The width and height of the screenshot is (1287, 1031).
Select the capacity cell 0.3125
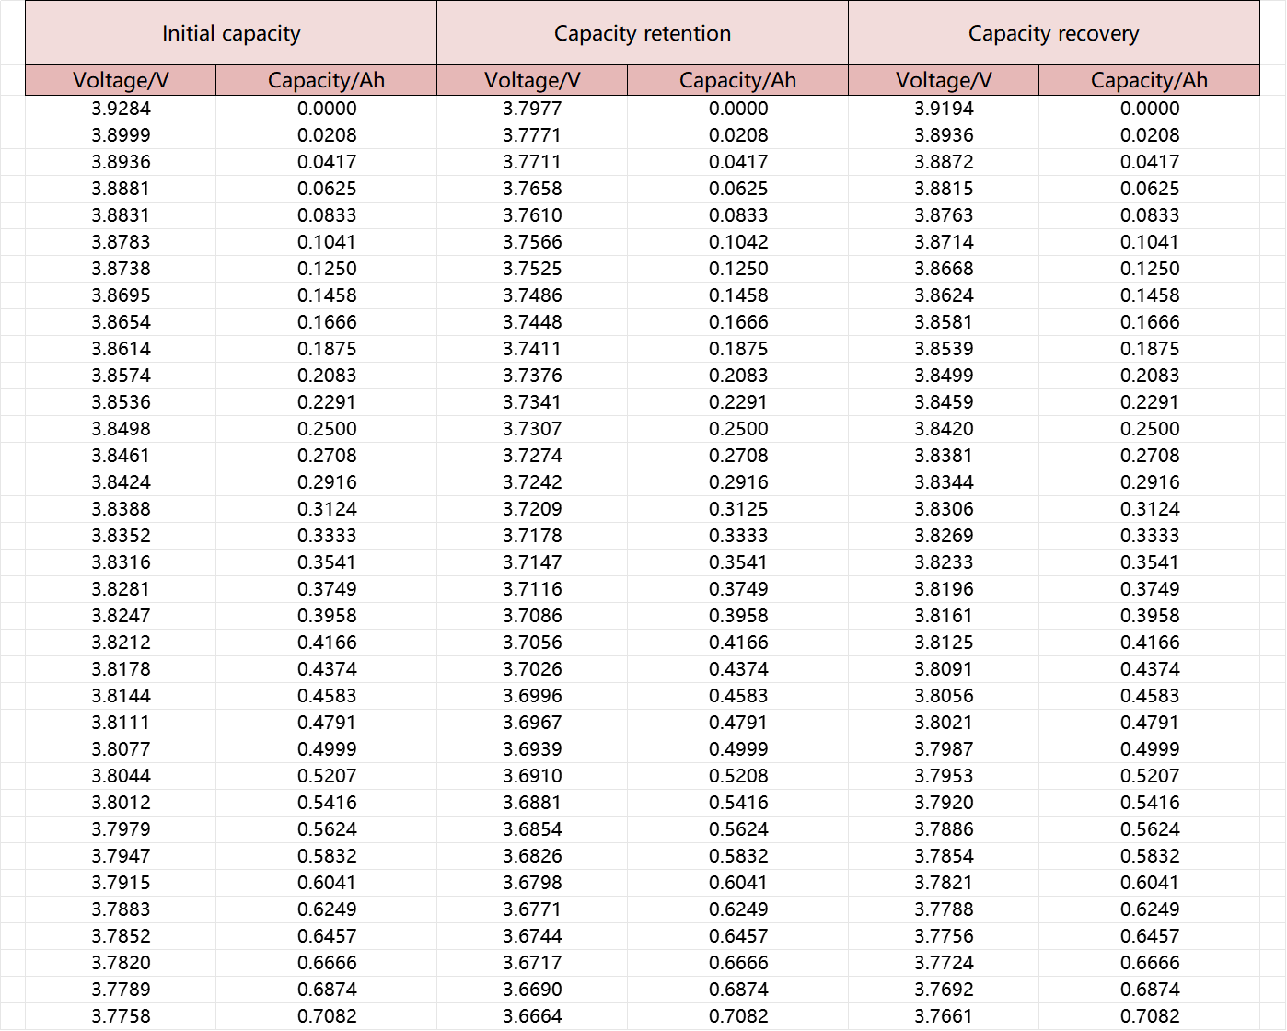[738, 509]
